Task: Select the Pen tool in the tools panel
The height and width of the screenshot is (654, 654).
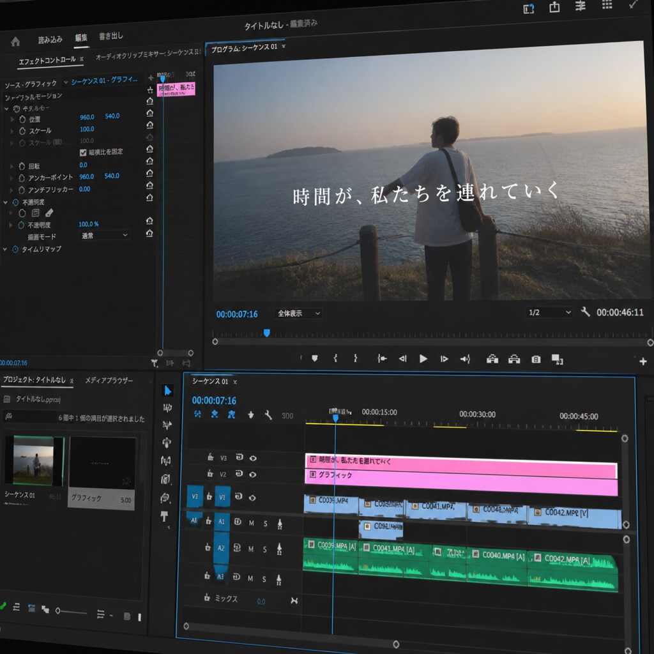Action: [165, 479]
